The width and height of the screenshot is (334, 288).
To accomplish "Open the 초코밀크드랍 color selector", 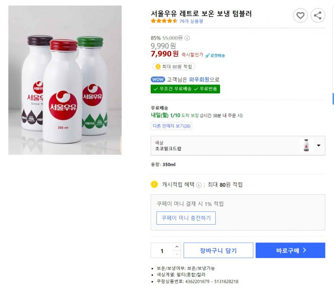I will (238, 146).
